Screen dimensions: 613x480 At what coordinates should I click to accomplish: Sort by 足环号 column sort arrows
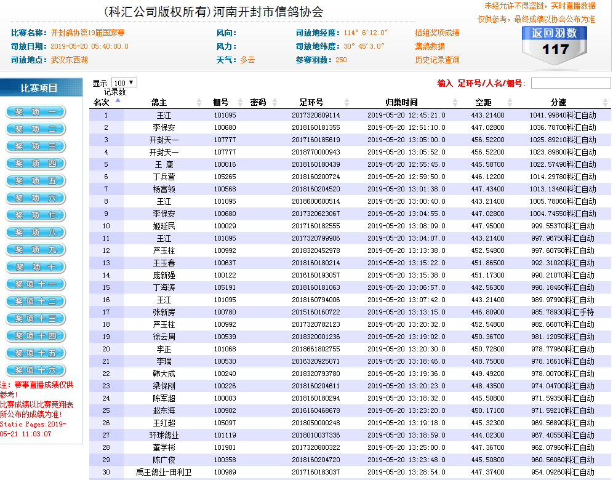347,103
